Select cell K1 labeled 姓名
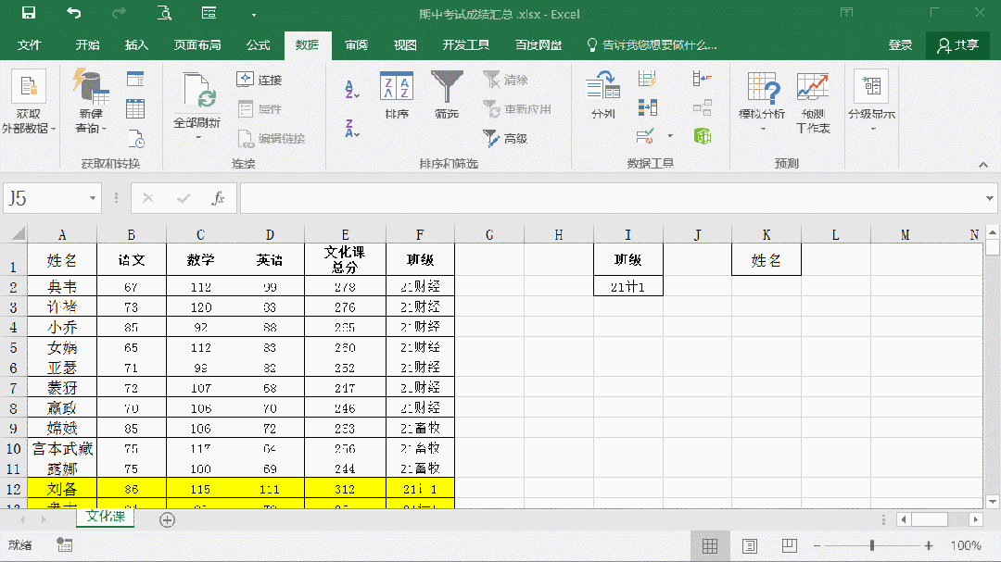 [767, 259]
